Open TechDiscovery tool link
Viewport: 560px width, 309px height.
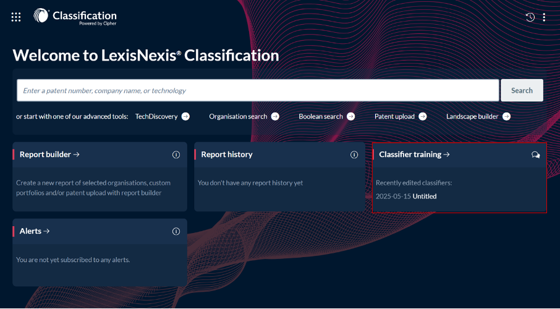point(156,116)
